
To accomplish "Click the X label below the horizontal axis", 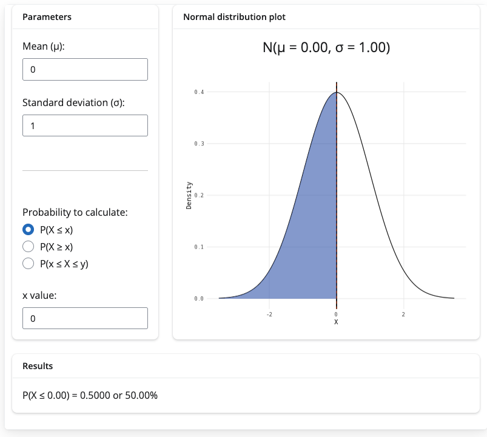I will pyautogui.click(x=336, y=322).
